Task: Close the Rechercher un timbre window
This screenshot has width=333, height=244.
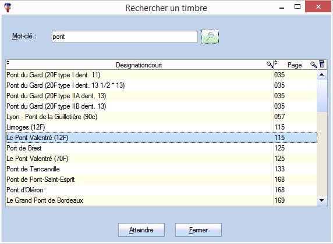Action: (x=318, y=7)
